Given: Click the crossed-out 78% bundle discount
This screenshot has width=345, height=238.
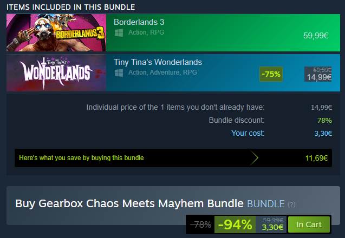Looking at the screenshot, I should pyautogui.click(x=200, y=224).
